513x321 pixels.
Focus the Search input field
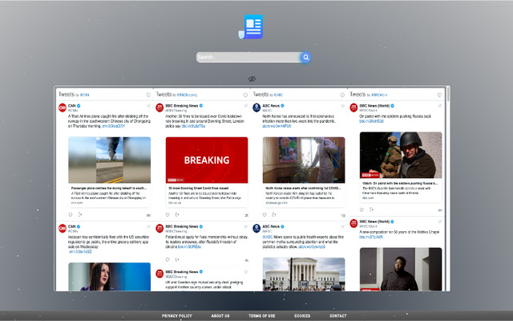click(248, 57)
